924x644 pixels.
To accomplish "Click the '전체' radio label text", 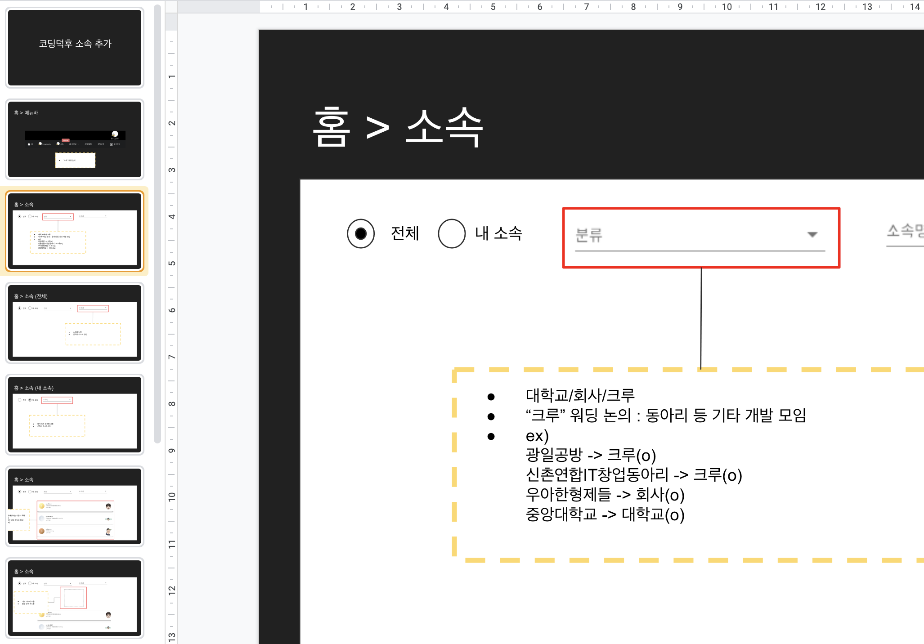I will pos(404,233).
